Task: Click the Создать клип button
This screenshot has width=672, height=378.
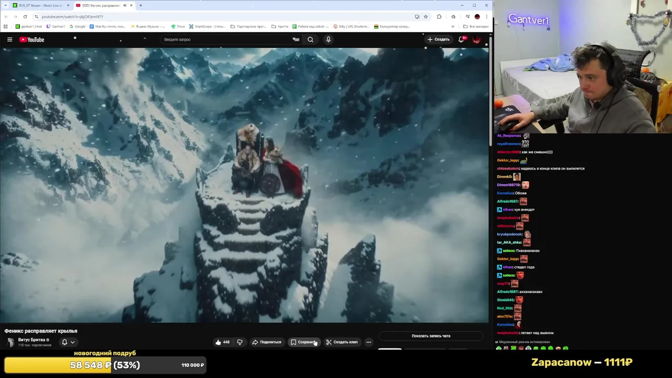Action: coord(342,342)
